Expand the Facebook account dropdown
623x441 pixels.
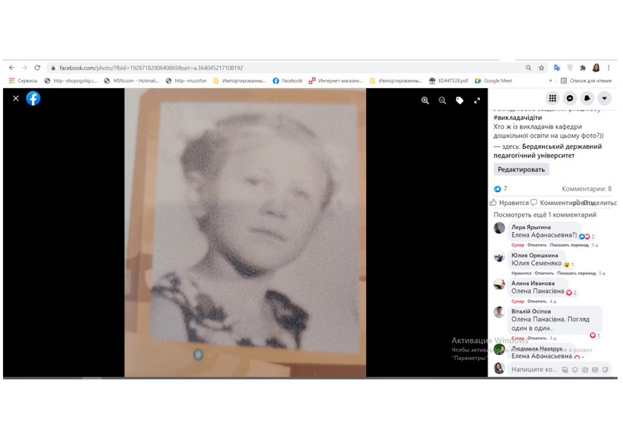(604, 98)
